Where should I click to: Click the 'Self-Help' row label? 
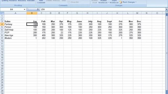(x=15, y=30)
